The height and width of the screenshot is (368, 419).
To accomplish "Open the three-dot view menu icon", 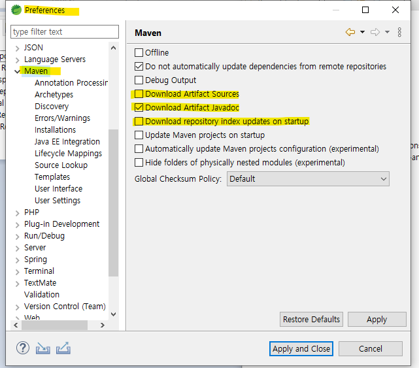I will click(x=399, y=32).
